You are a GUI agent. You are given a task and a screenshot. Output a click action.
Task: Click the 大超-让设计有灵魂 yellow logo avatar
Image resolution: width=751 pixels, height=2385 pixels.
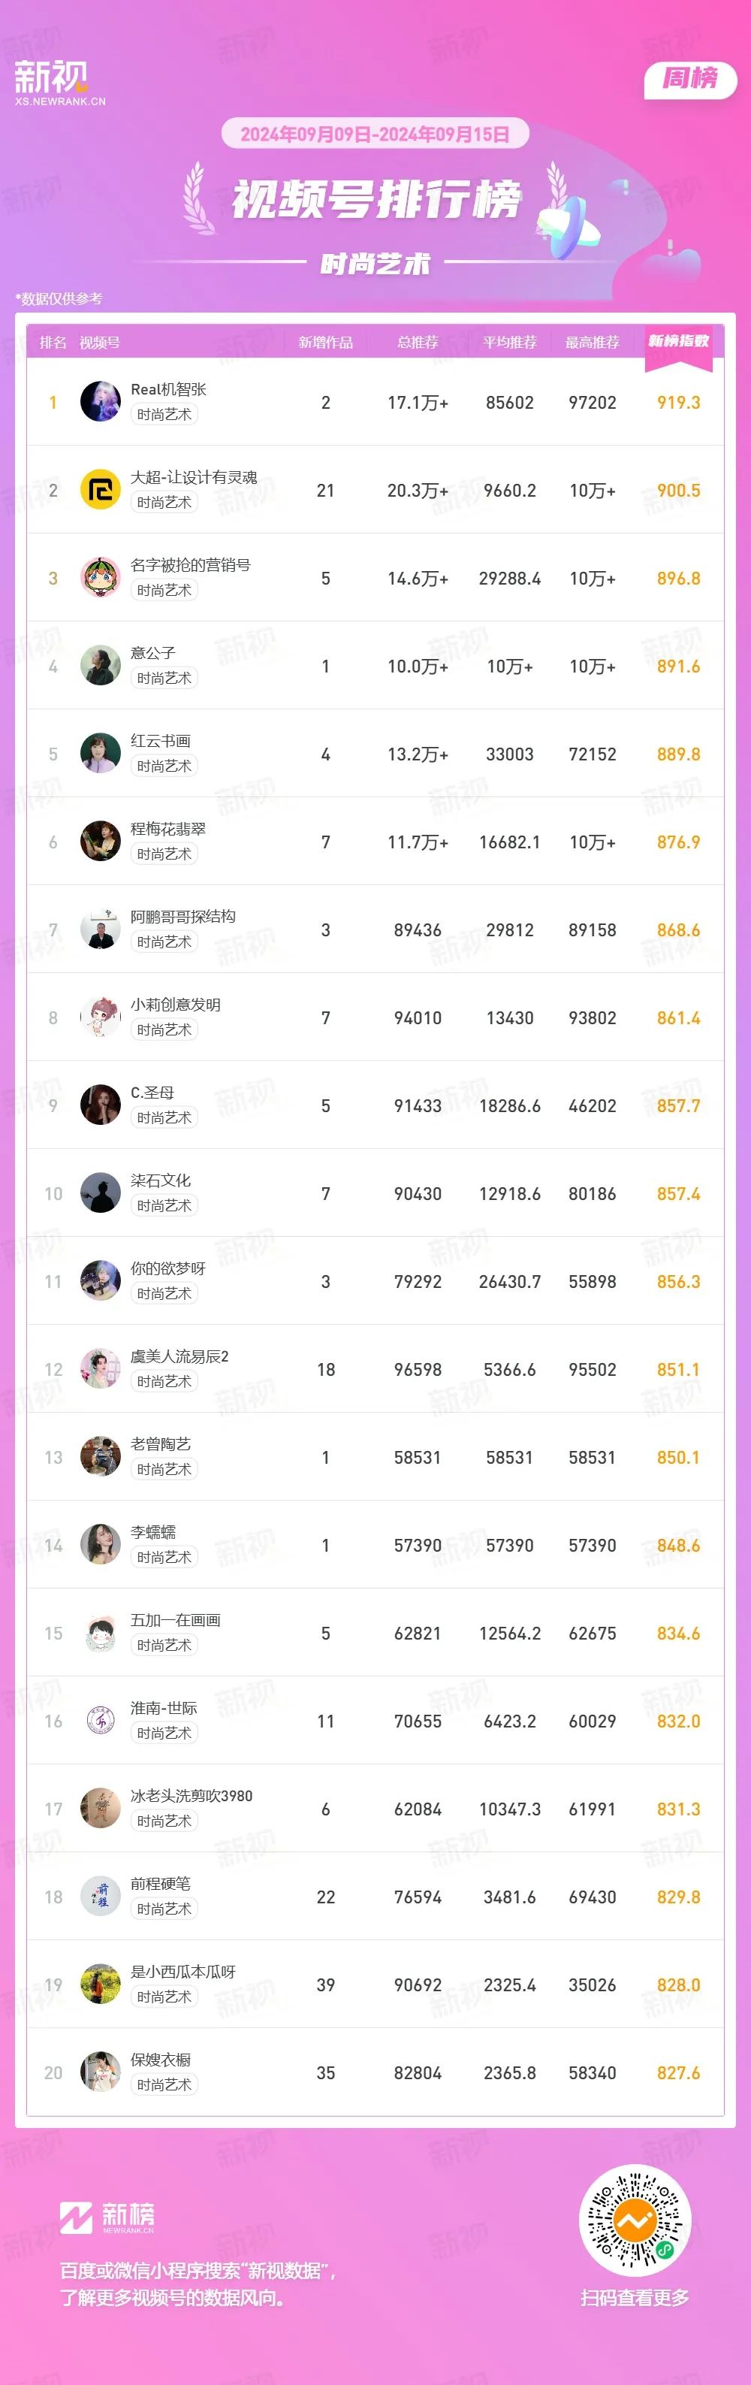coord(101,490)
